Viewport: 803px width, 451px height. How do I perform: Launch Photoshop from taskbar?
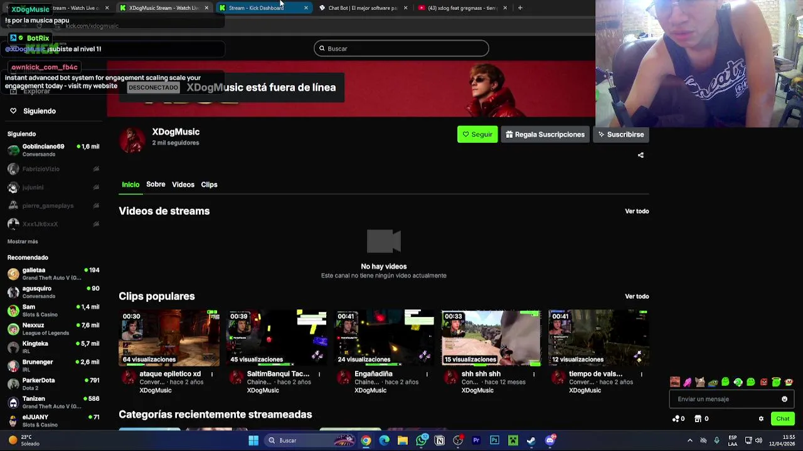pos(494,440)
